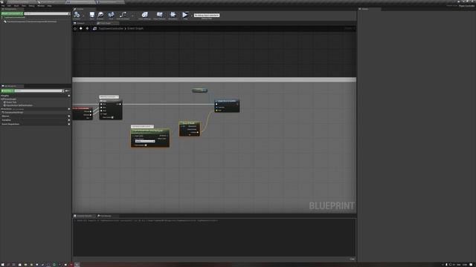Add an event dispatcher with its plus icon
Viewport: 476px width, 267px height.
pos(69,124)
